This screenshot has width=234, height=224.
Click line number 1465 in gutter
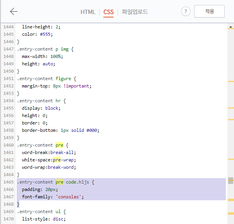(x=9, y=182)
